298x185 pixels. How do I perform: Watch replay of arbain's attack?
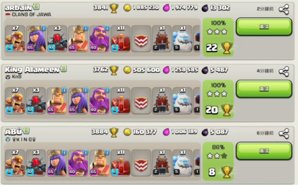[x=264, y=27]
